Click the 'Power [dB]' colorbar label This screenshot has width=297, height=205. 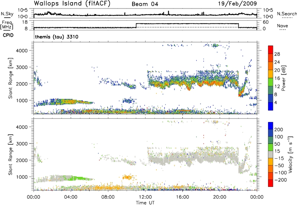283,78
